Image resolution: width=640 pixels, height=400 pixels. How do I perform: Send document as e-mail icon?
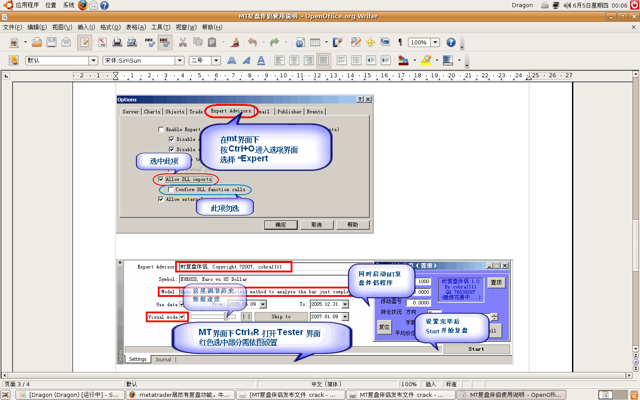(66, 42)
